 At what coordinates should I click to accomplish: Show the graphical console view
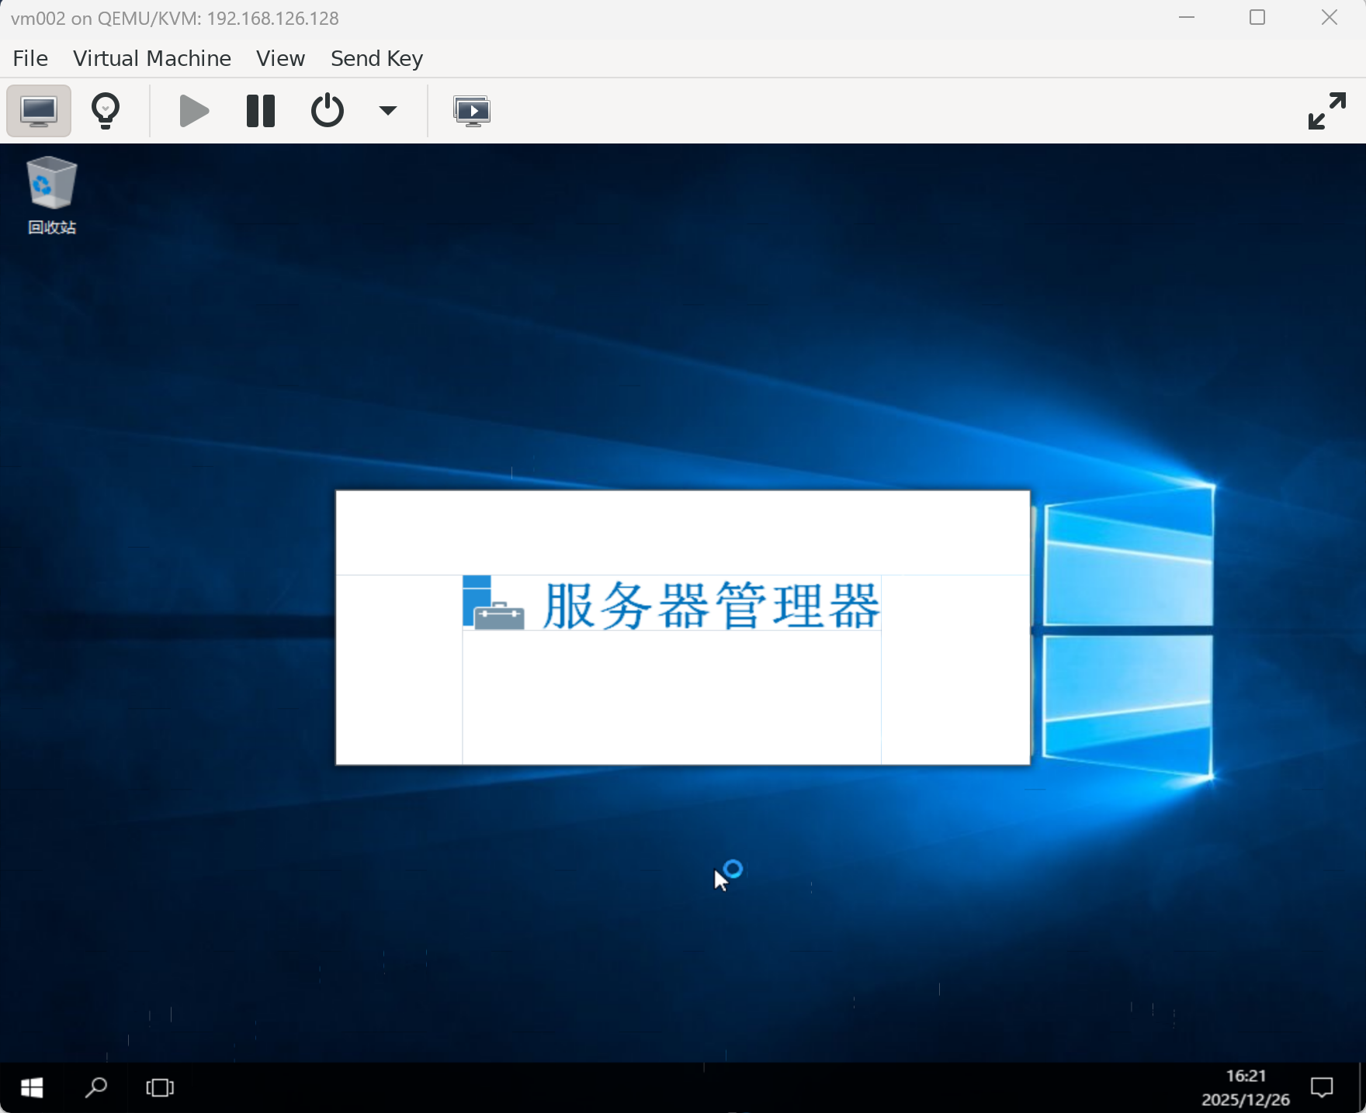click(37, 110)
